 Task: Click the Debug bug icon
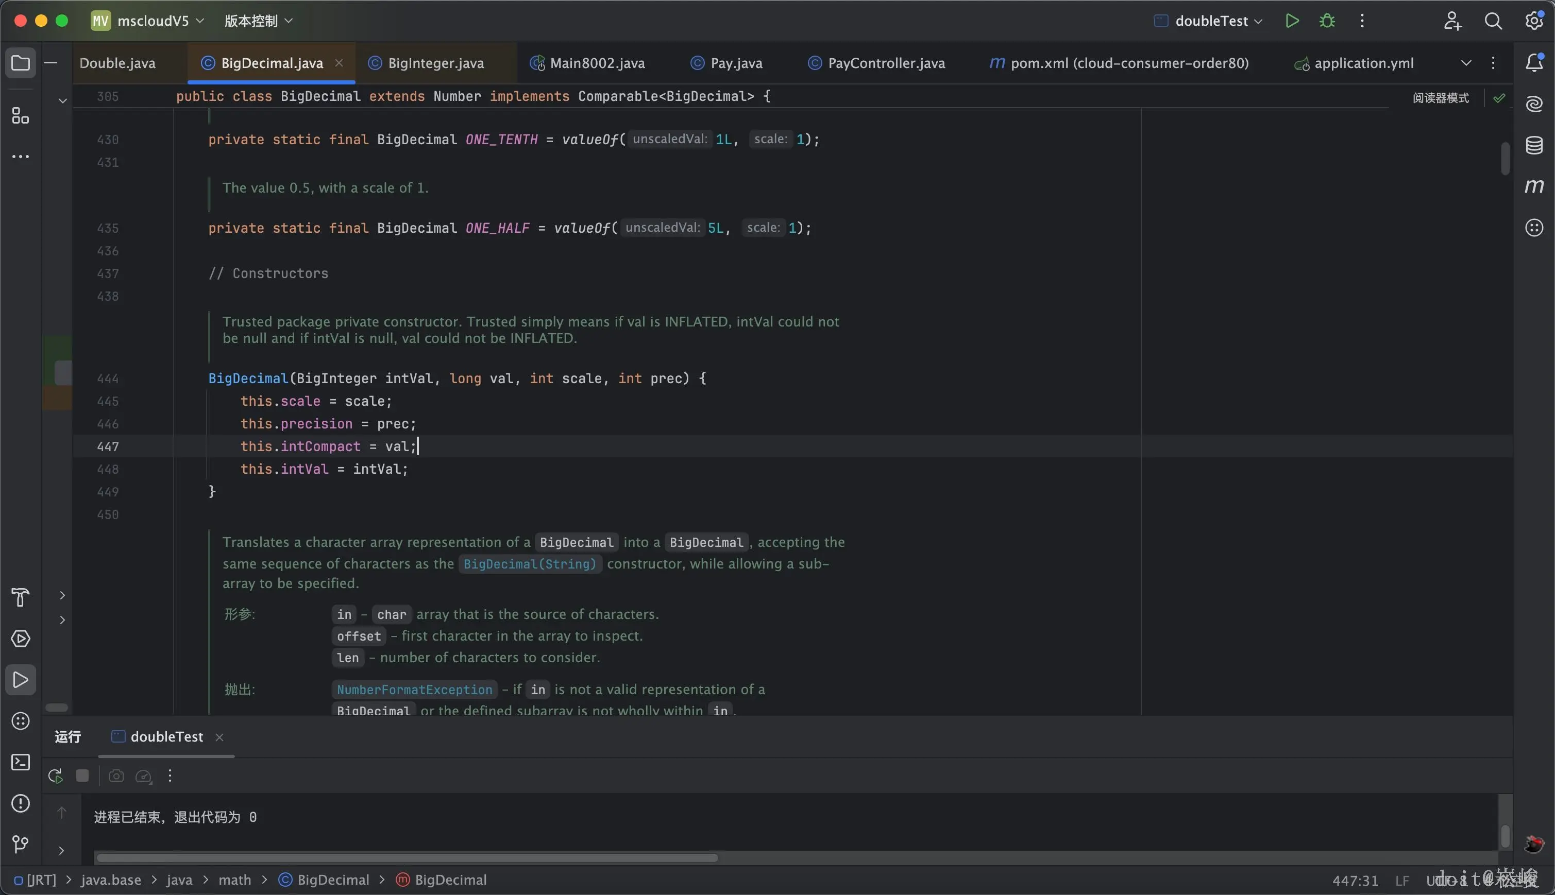click(1327, 21)
